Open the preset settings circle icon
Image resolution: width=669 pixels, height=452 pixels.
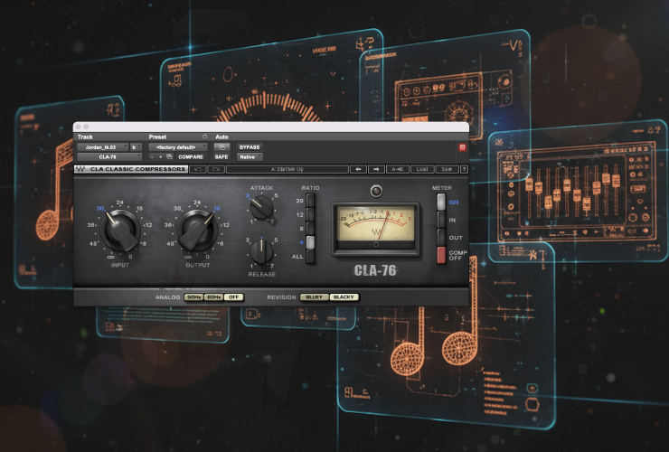pyautogui.click(x=204, y=137)
